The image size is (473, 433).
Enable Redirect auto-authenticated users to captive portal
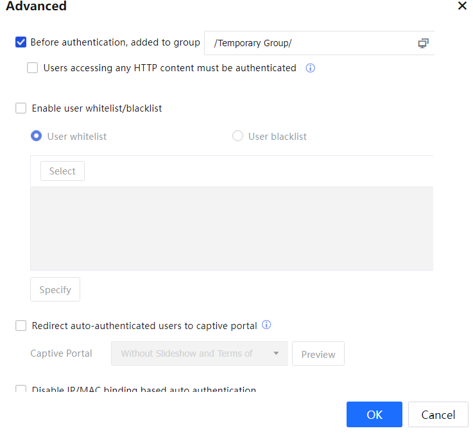pyautogui.click(x=21, y=326)
